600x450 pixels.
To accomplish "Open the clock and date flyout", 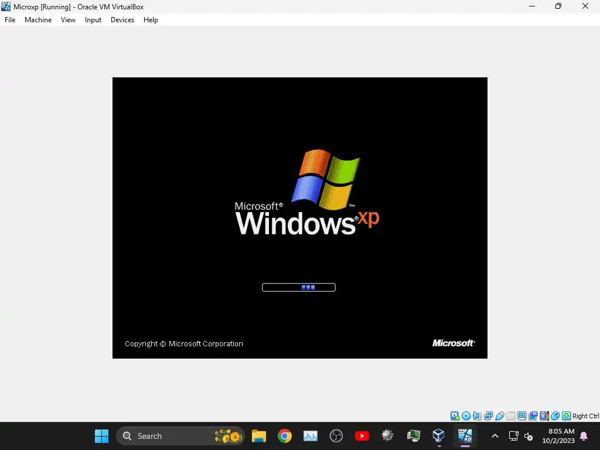I will click(x=558, y=436).
